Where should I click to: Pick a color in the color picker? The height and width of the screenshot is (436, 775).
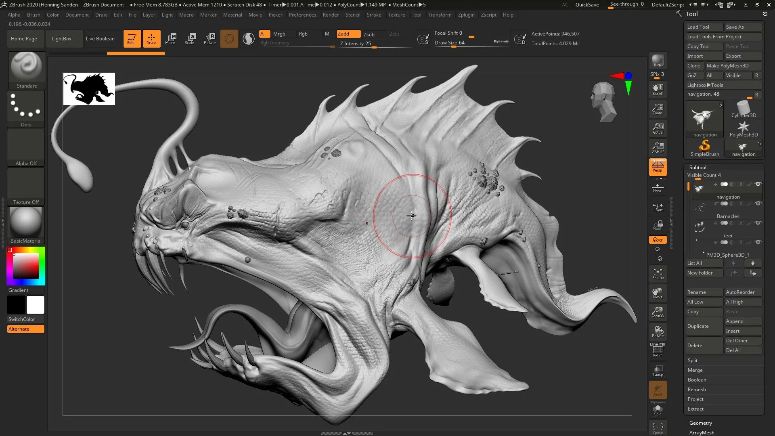[x=26, y=266]
